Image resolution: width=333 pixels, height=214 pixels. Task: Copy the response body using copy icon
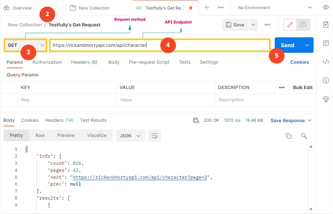coord(289,135)
